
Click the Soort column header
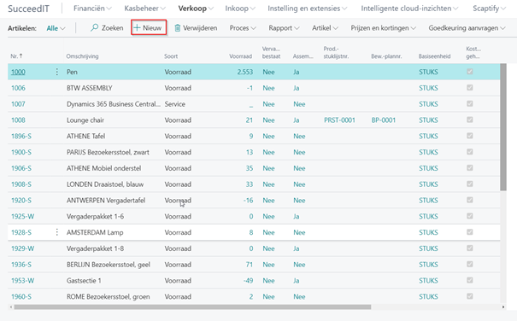(171, 56)
